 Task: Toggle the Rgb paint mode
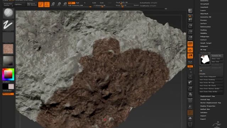[x=78, y=3]
